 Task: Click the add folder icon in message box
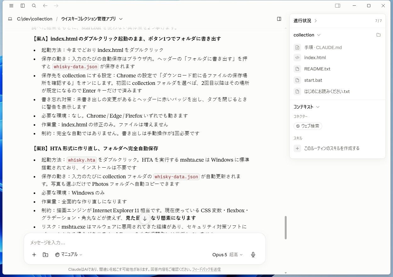(x=45, y=255)
